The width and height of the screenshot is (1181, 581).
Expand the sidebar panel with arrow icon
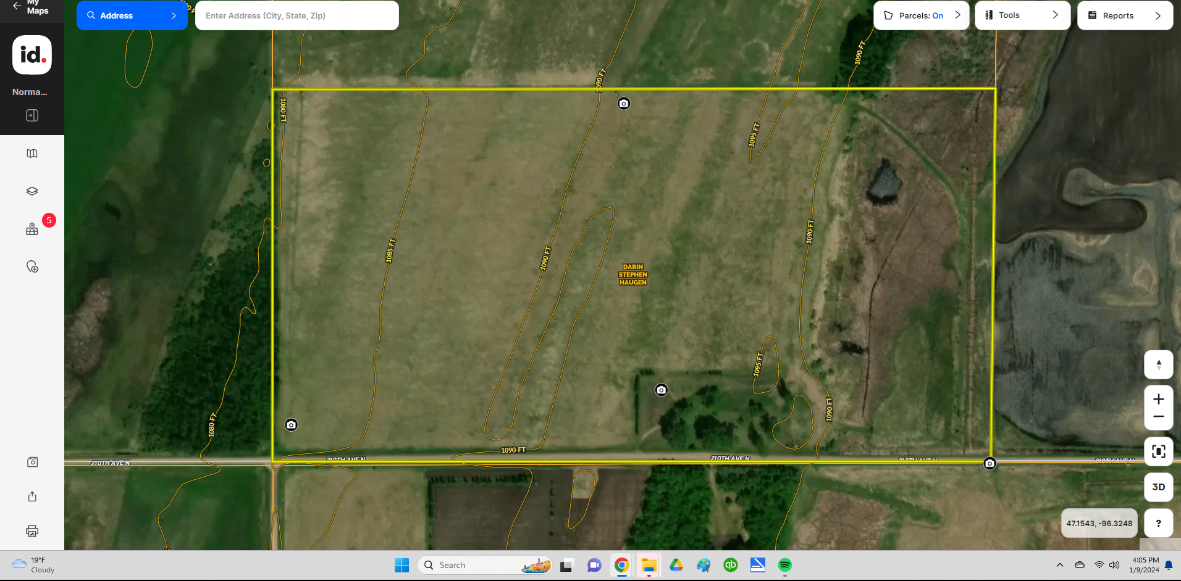click(x=32, y=115)
